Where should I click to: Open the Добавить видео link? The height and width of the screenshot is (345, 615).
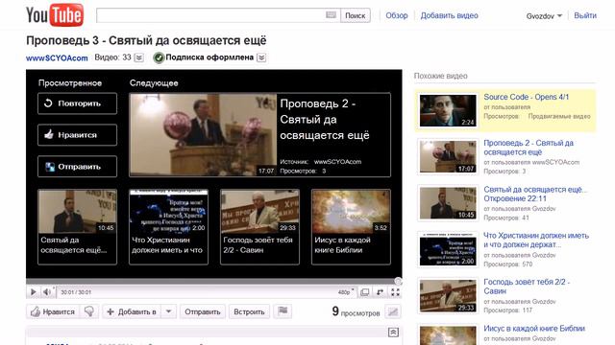click(449, 15)
